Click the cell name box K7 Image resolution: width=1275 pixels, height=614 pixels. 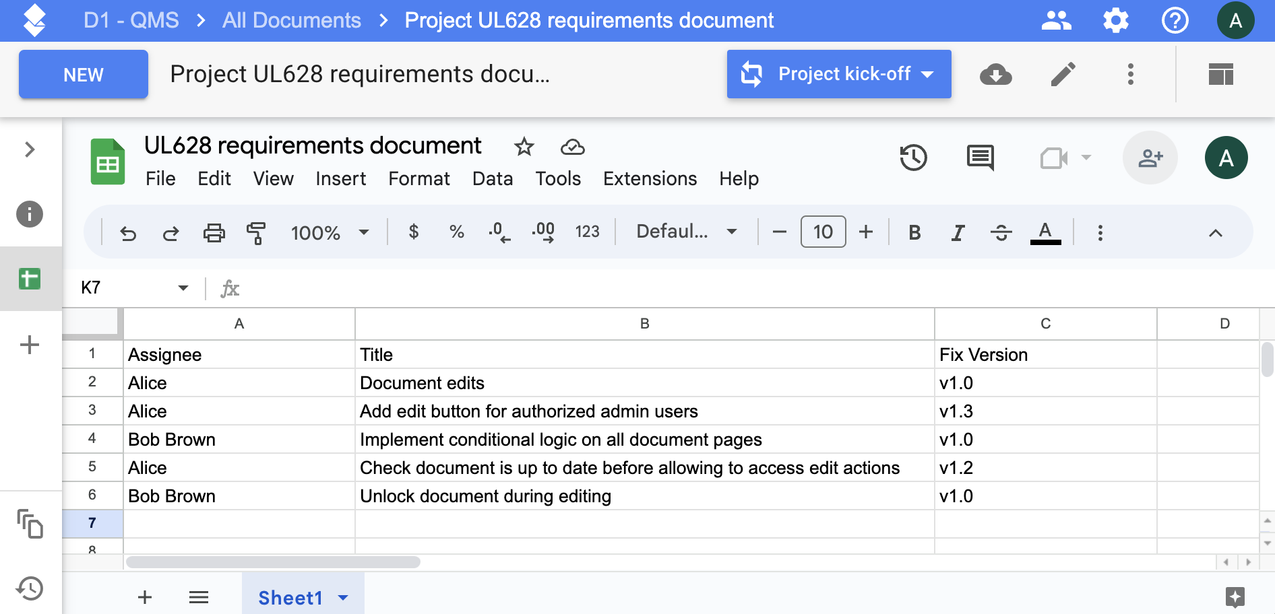[128, 288]
